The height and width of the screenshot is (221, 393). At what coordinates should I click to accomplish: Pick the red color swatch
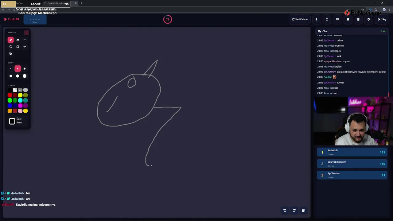point(10,95)
